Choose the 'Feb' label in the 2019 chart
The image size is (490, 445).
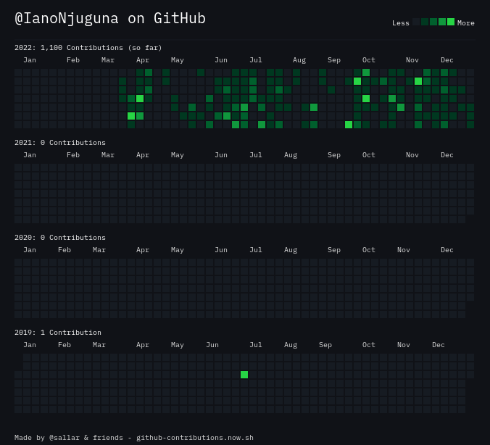(x=65, y=345)
